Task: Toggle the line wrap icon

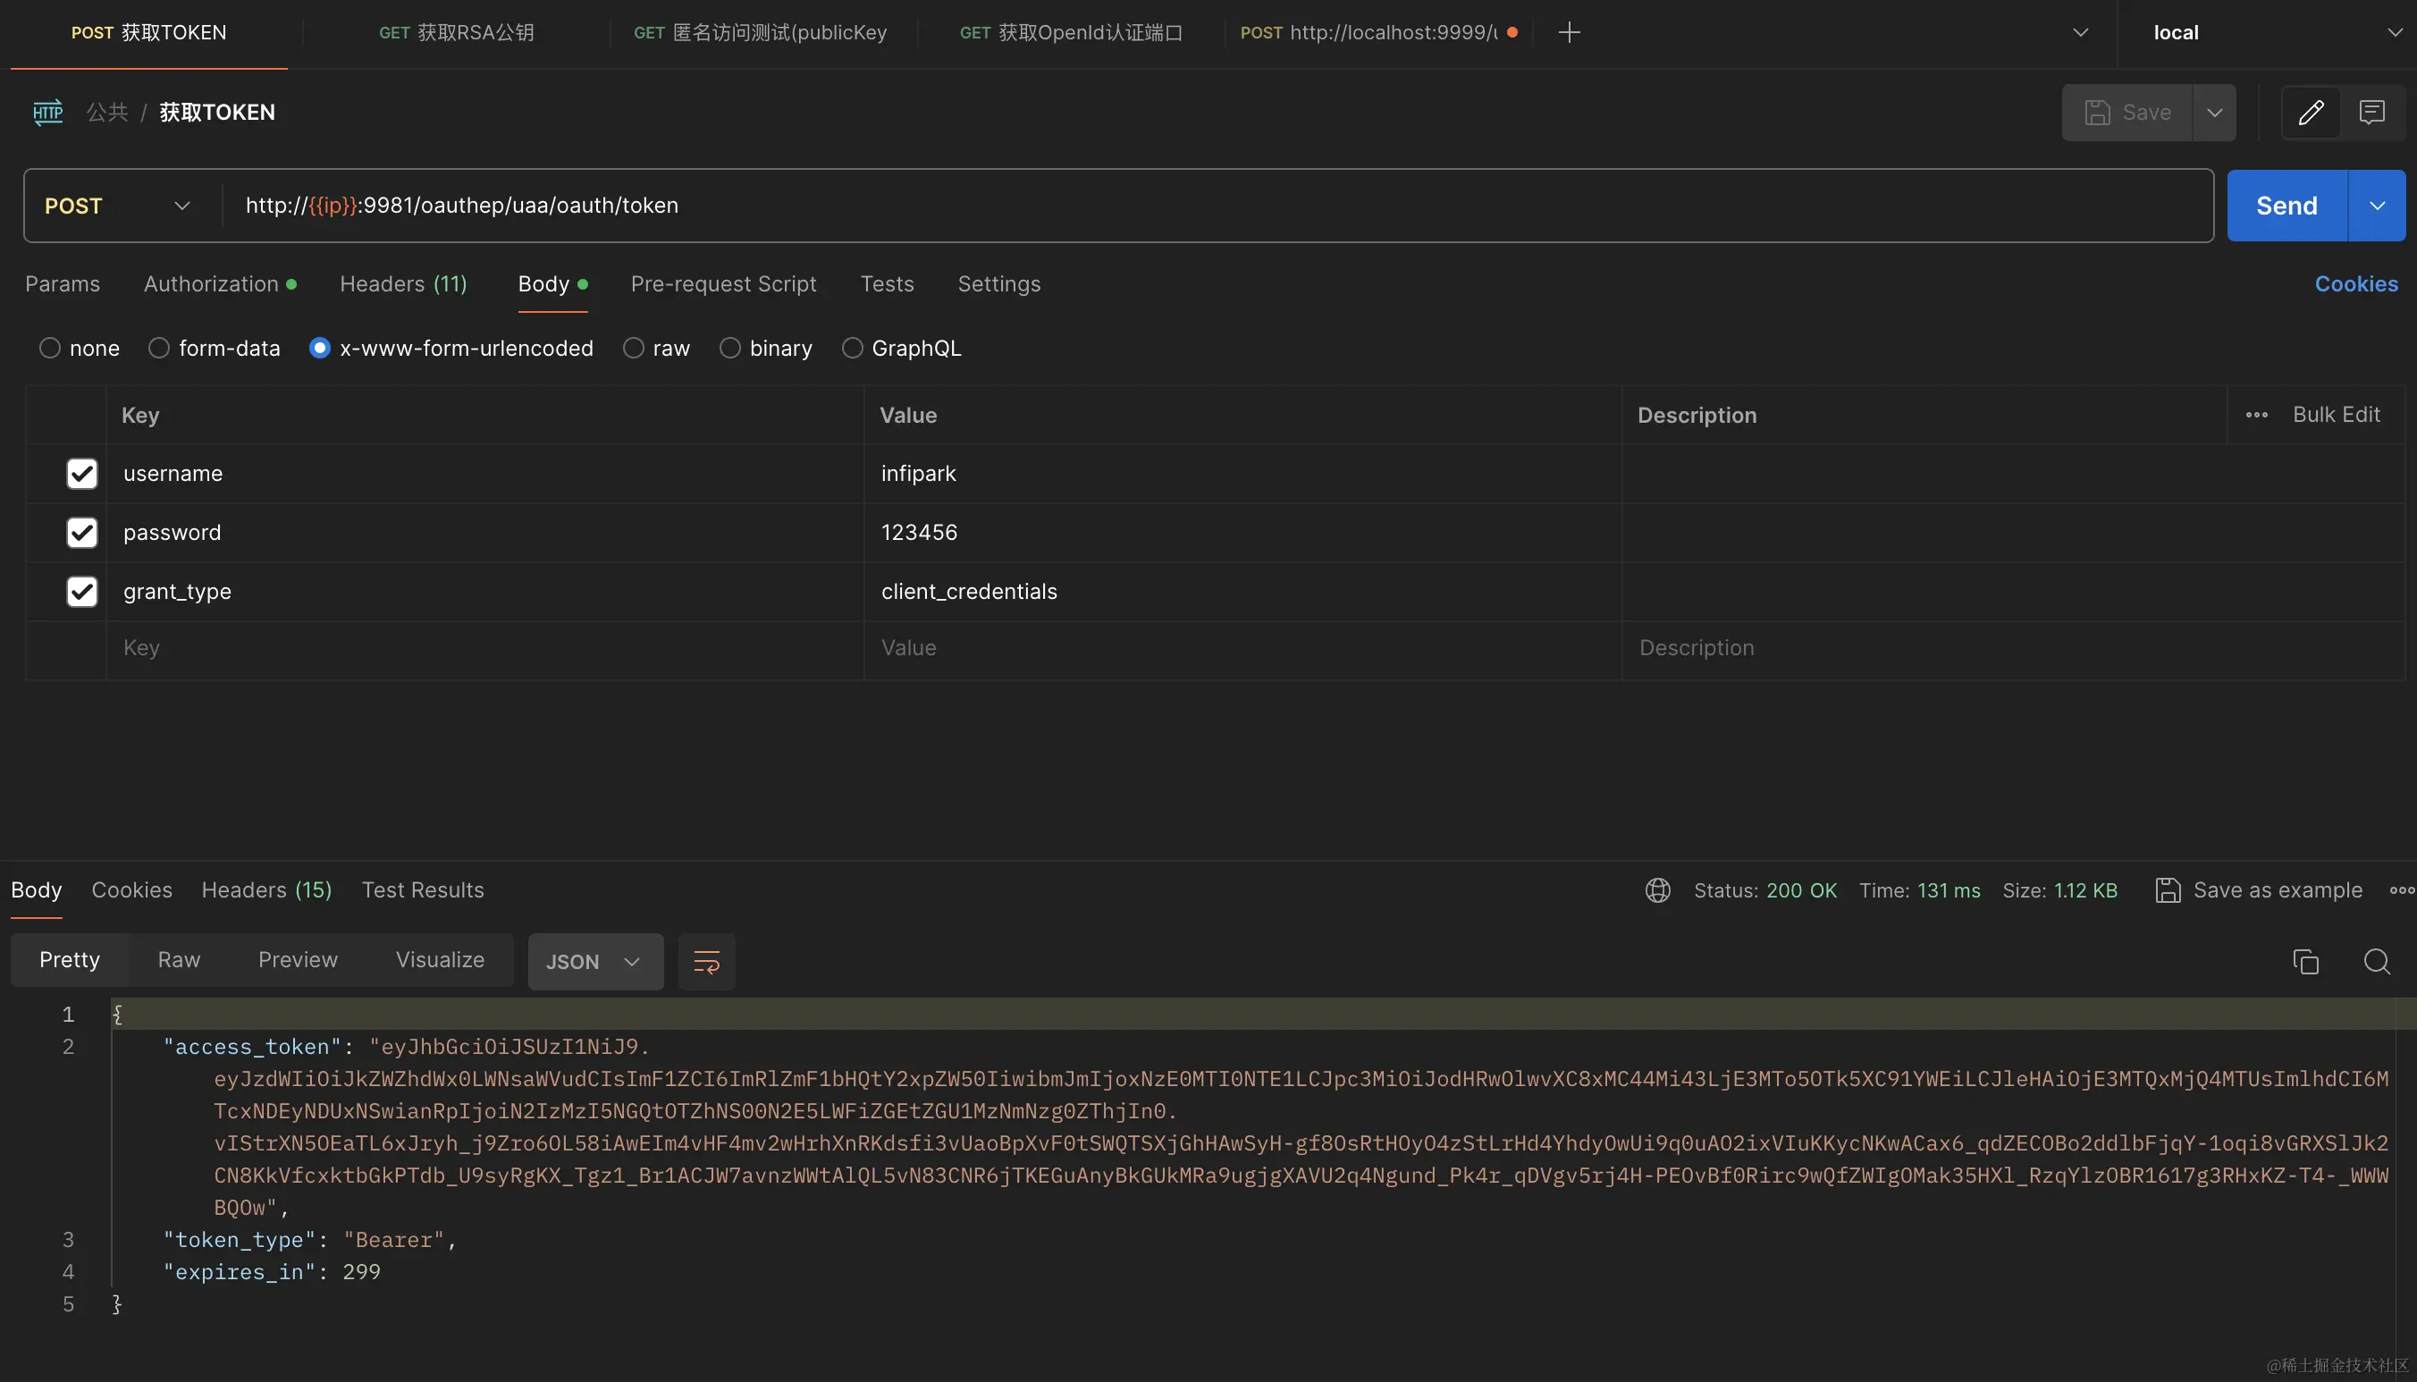Action: (706, 962)
